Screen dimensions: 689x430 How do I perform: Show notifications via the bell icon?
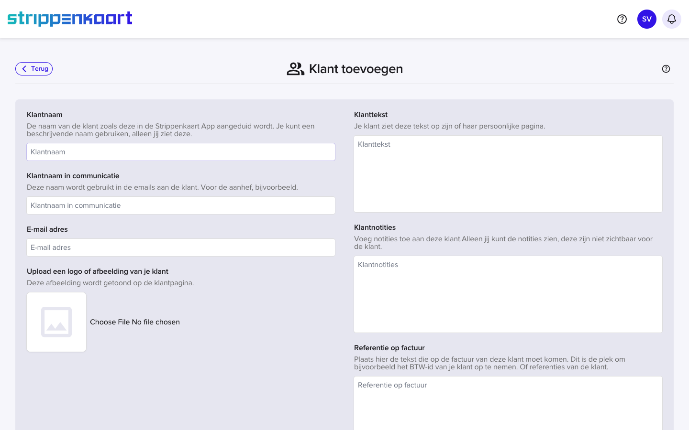tap(672, 19)
